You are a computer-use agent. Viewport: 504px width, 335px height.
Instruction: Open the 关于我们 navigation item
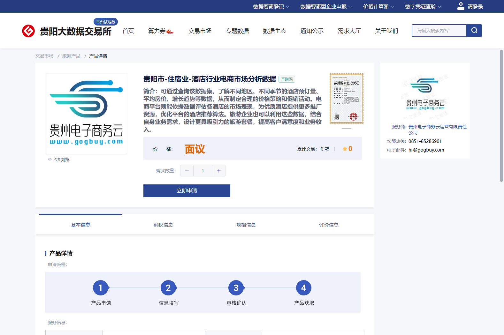pos(386,31)
